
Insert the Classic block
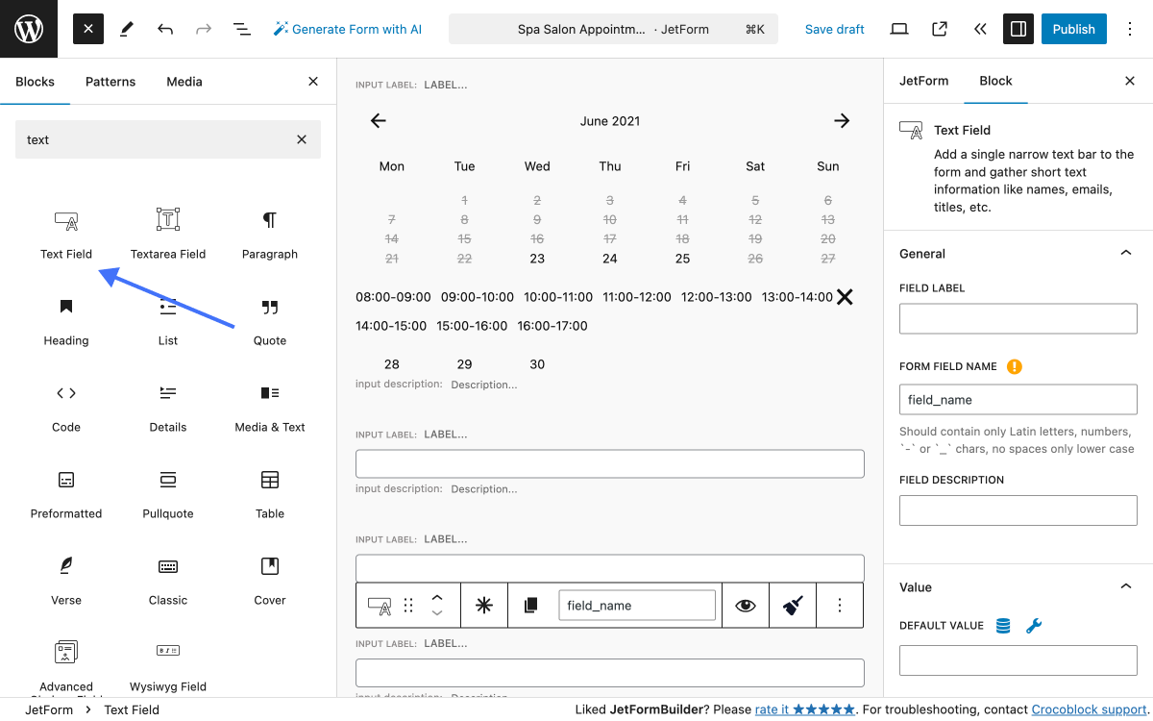pos(168,580)
